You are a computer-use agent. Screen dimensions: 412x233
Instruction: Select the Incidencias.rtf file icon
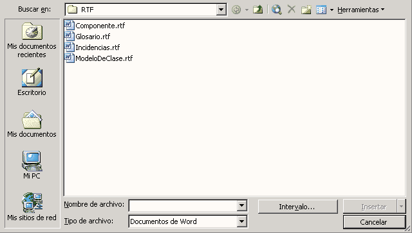pos(70,47)
